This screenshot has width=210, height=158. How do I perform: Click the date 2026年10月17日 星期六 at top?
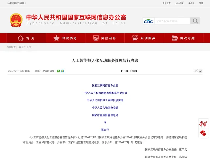coord(16,3)
